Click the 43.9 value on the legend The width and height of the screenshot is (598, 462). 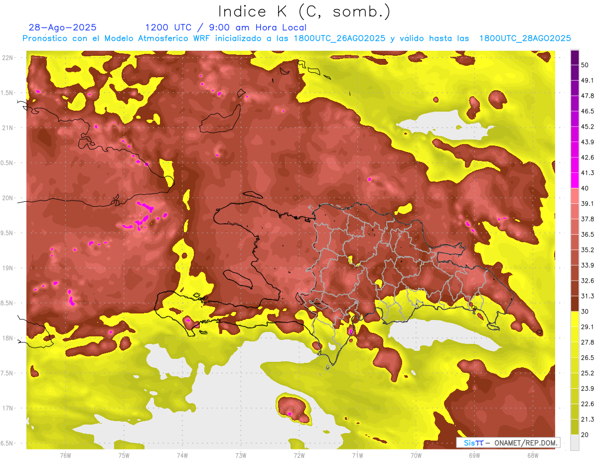(588, 142)
